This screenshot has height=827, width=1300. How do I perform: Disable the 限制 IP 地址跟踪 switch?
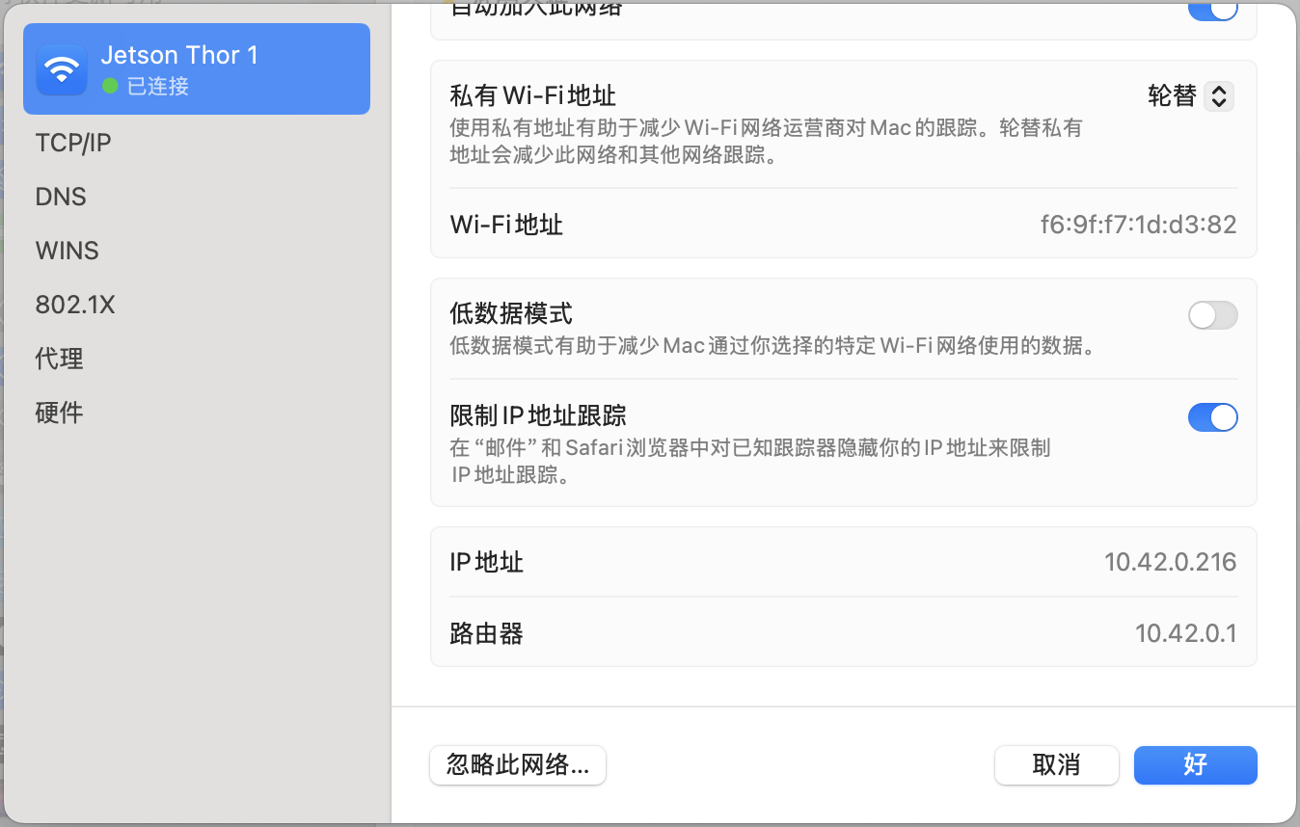click(x=1212, y=417)
